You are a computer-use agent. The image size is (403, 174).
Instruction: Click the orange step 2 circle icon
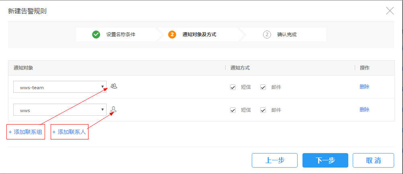click(172, 35)
